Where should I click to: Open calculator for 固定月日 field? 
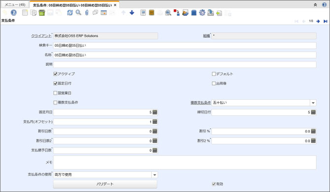click(x=155, y=112)
